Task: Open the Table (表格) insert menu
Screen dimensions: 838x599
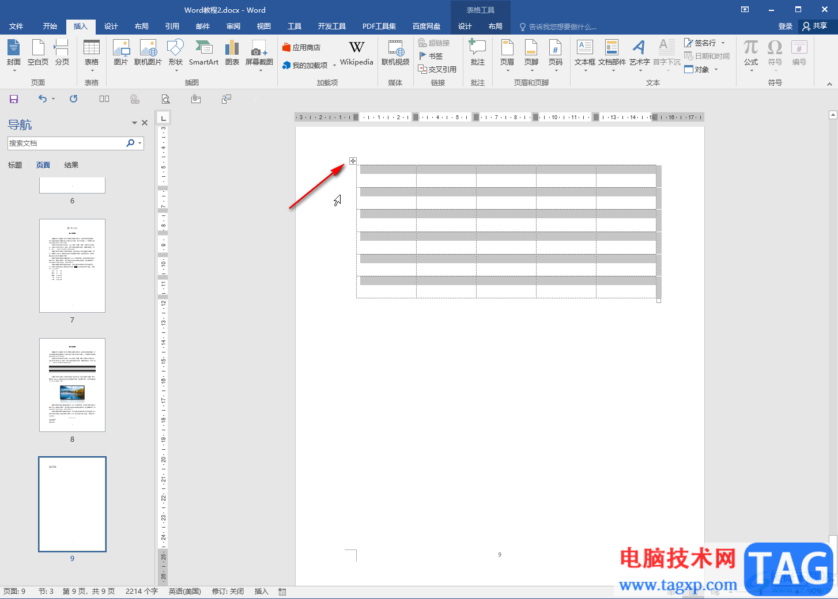Action: coord(92,55)
